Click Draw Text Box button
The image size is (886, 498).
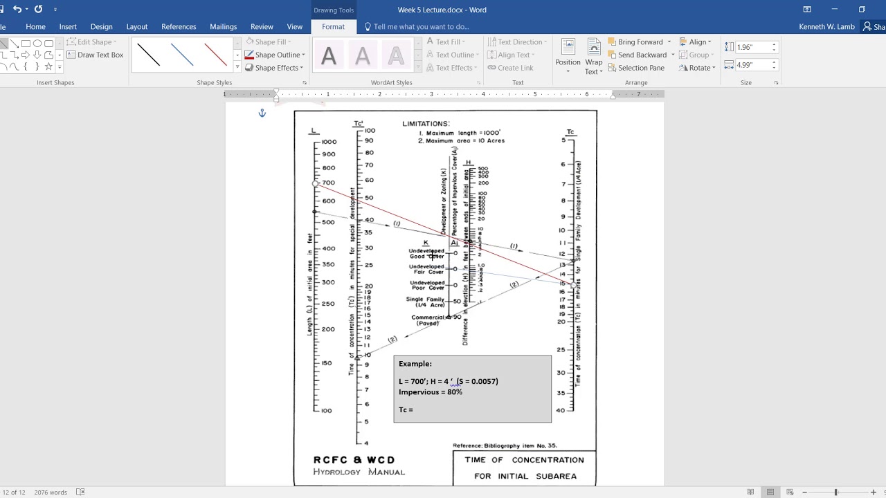tap(96, 55)
